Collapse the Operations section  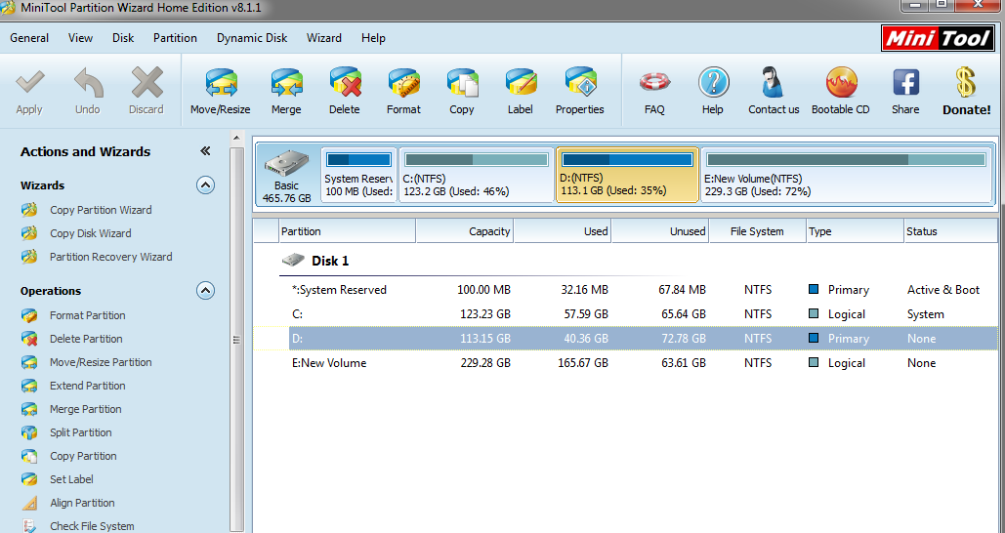pos(205,290)
